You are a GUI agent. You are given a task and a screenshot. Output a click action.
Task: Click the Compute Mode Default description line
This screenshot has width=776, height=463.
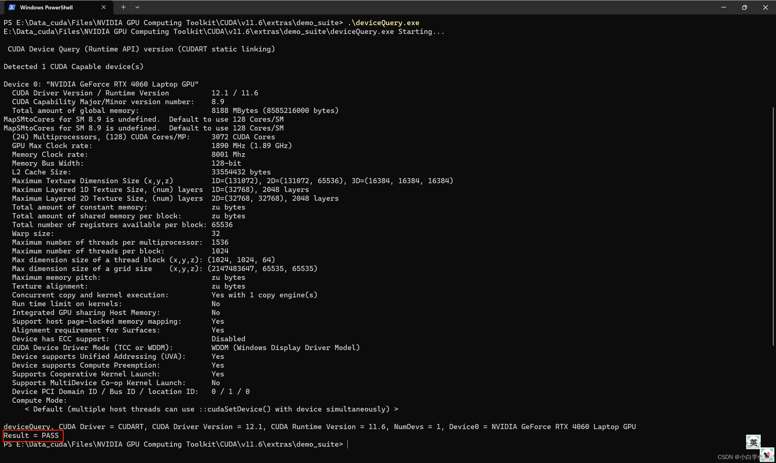point(211,409)
